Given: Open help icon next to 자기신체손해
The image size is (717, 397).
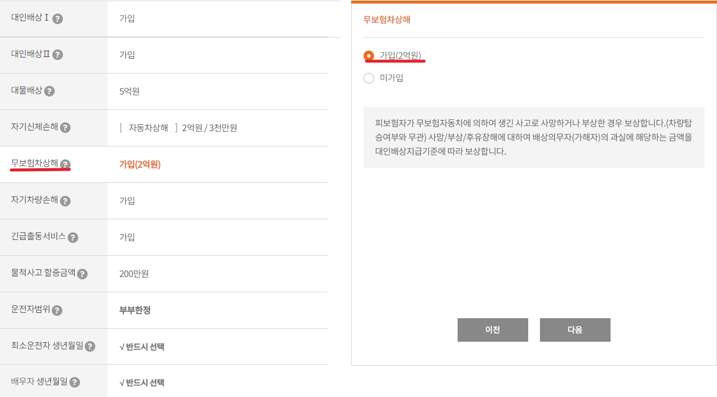Looking at the screenshot, I should pos(65,128).
